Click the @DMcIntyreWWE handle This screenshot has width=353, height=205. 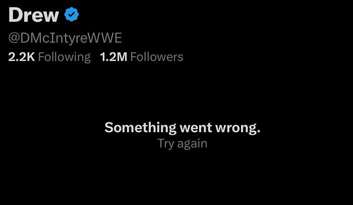click(x=65, y=38)
